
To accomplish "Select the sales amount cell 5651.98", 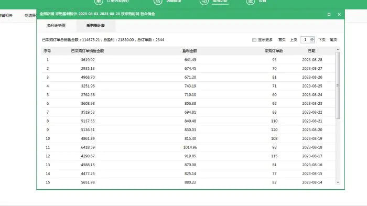I will [x=88, y=182].
